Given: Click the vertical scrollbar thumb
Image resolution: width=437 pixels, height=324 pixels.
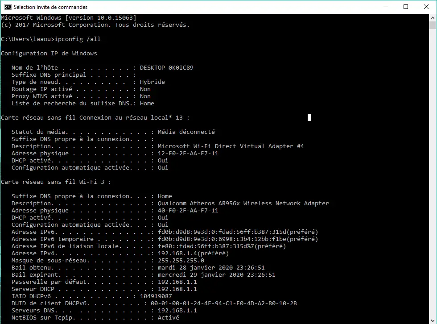Looking at the screenshot, I should point(433,25).
